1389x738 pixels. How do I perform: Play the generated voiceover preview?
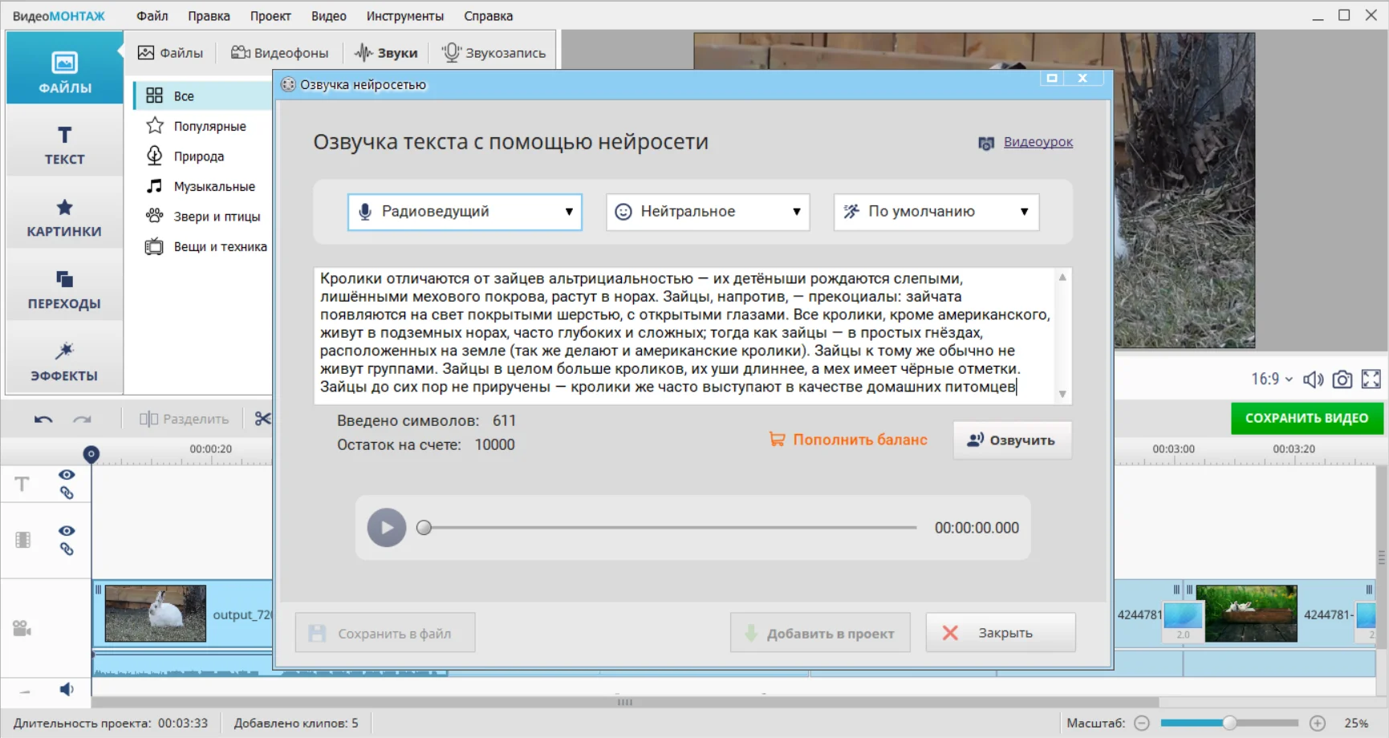(387, 528)
